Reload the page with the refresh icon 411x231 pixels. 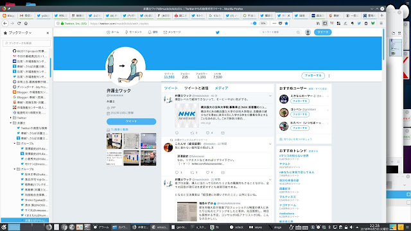[x=19, y=23]
